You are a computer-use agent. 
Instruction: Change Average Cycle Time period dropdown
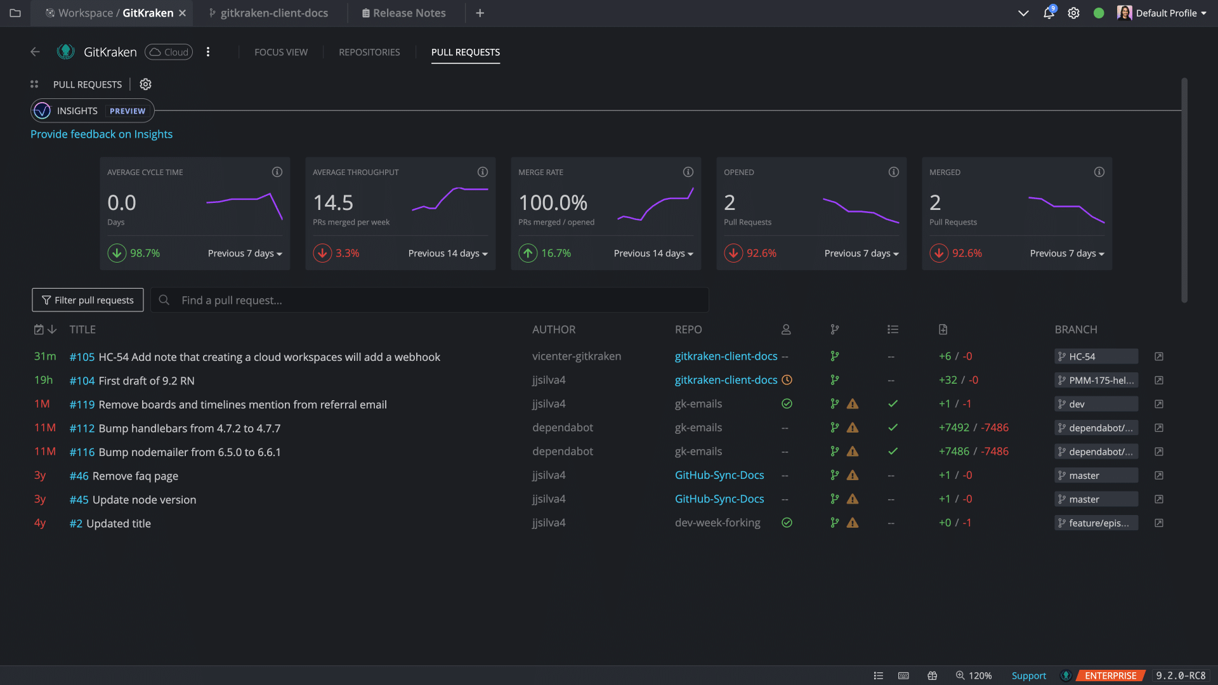tap(245, 253)
